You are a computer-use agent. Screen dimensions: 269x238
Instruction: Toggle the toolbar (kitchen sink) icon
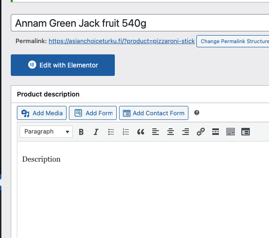tap(231, 132)
